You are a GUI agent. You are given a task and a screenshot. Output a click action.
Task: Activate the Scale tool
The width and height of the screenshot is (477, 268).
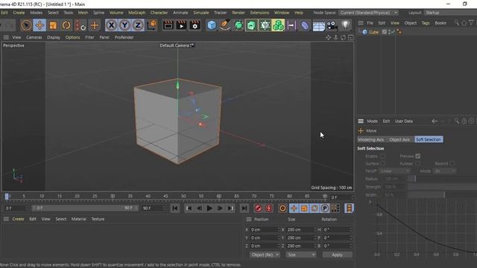point(53,25)
